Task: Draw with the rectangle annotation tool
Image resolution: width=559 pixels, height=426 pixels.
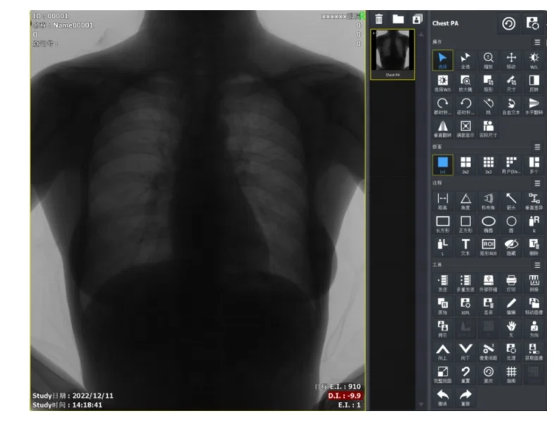Action: [x=443, y=224]
